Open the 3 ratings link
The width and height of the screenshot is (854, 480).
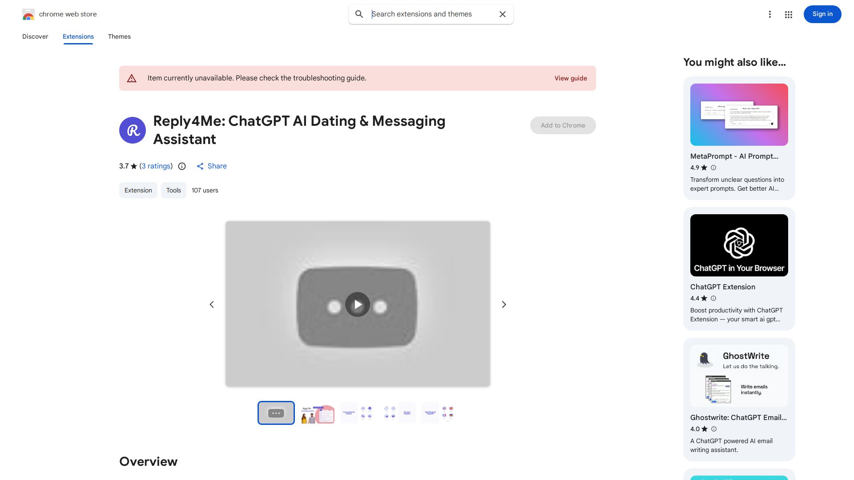coord(156,166)
